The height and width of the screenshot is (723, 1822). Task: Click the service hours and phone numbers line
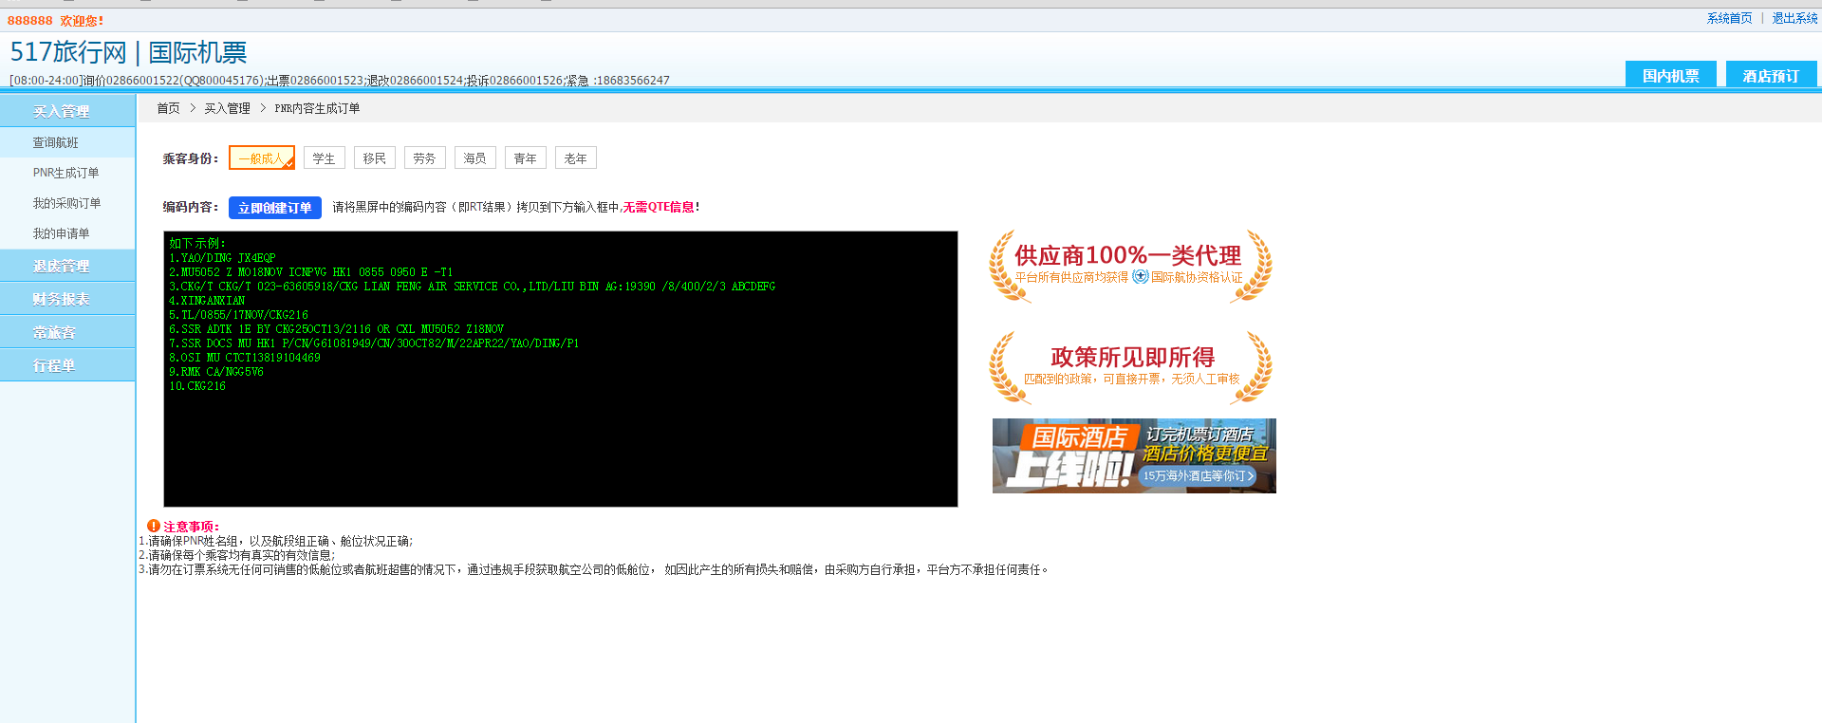(340, 80)
